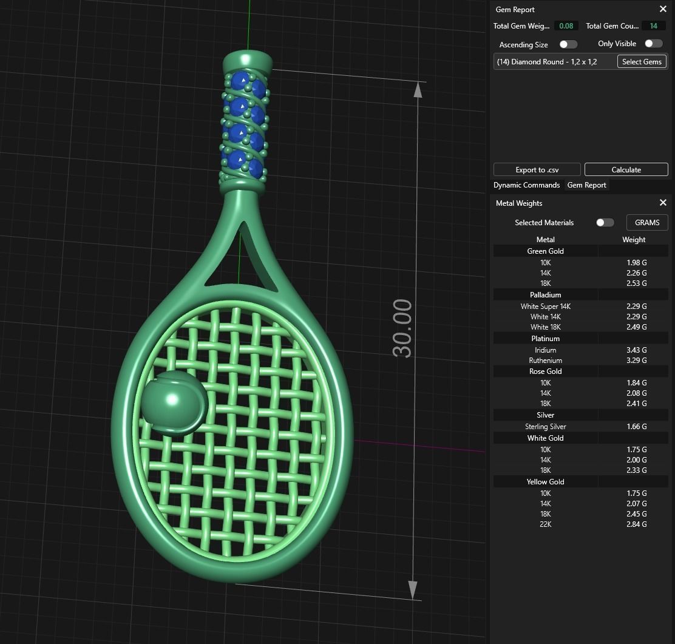
Task: Click the White Gold 18K weight 2.33 G
Action: pos(636,470)
